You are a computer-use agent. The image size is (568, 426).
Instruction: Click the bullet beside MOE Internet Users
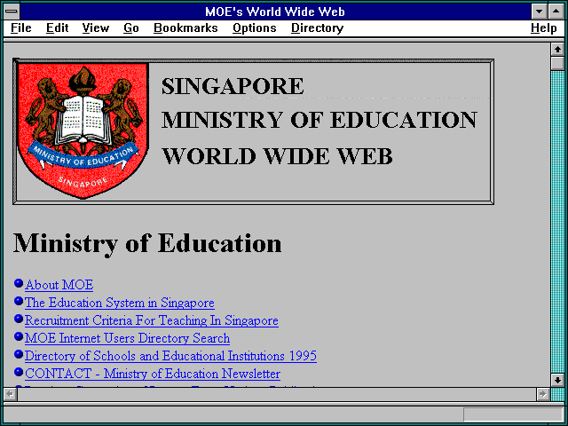tap(19, 336)
